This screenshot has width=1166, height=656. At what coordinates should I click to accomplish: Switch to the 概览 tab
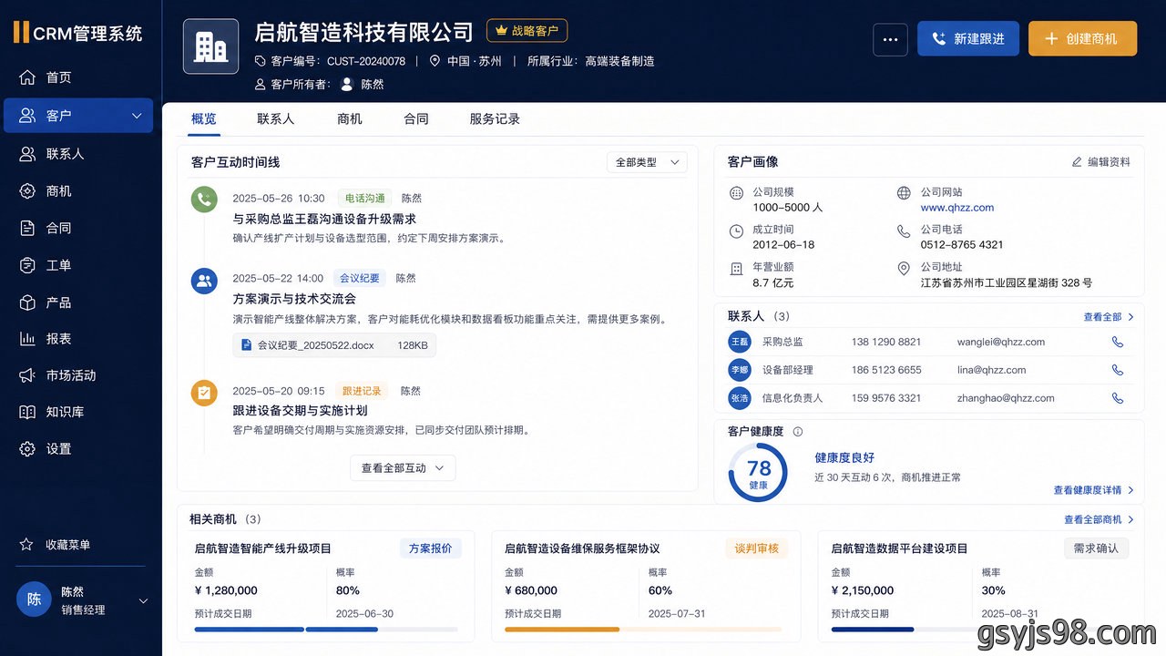click(204, 119)
